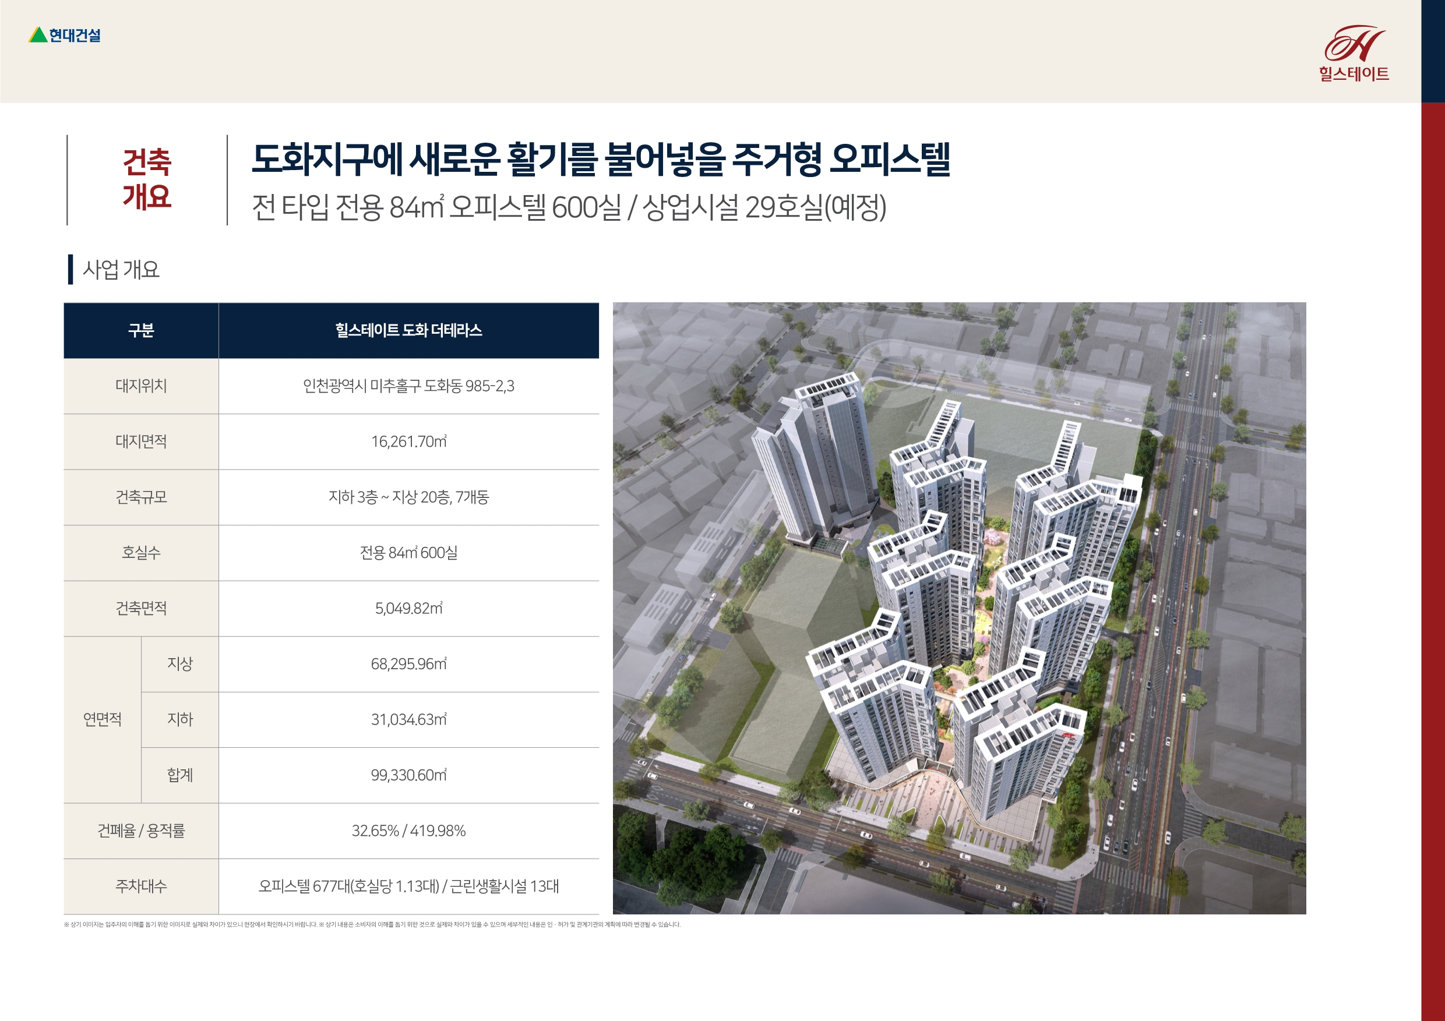Click value 지하 3층 ~ 지상 20층, 7개동
This screenshot has height=1021, width=1445.
point(408,497)
